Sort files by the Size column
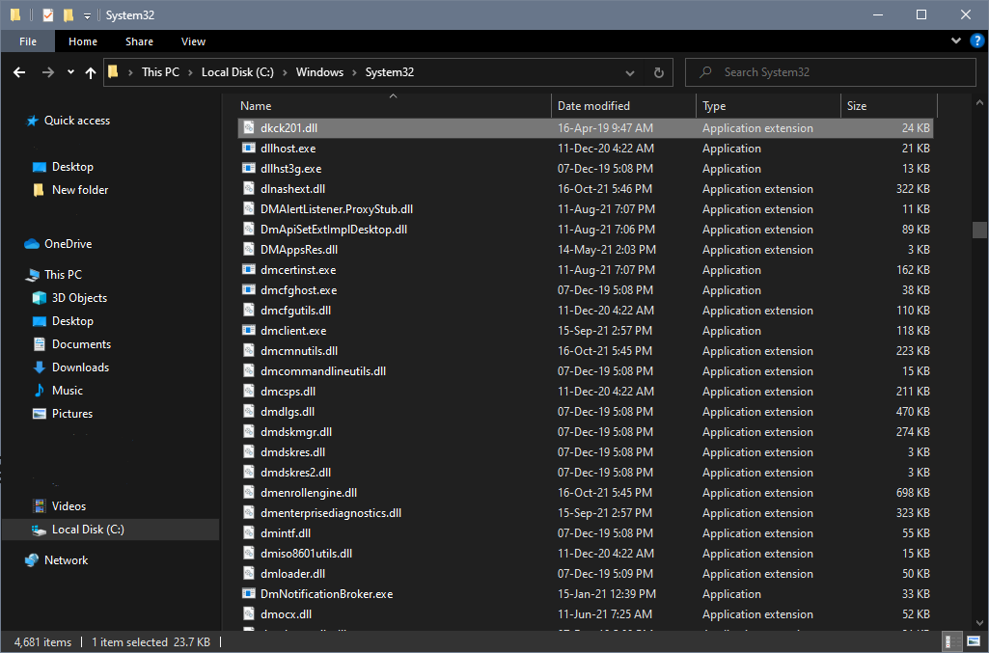The width and height of the screenshot is (989, 653). click(890, 106)
